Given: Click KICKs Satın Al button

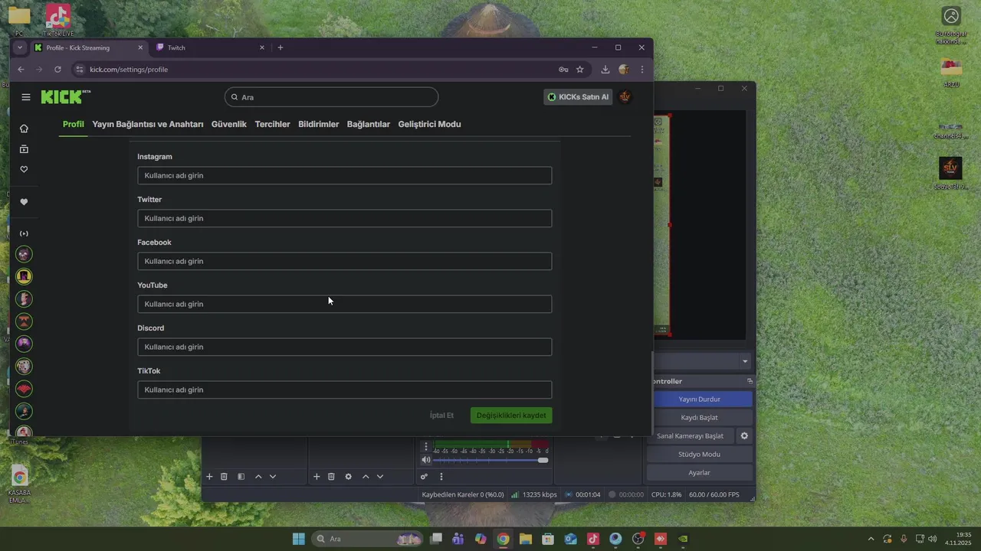Looking at the screenshot, I should click(x=578, y=97).
